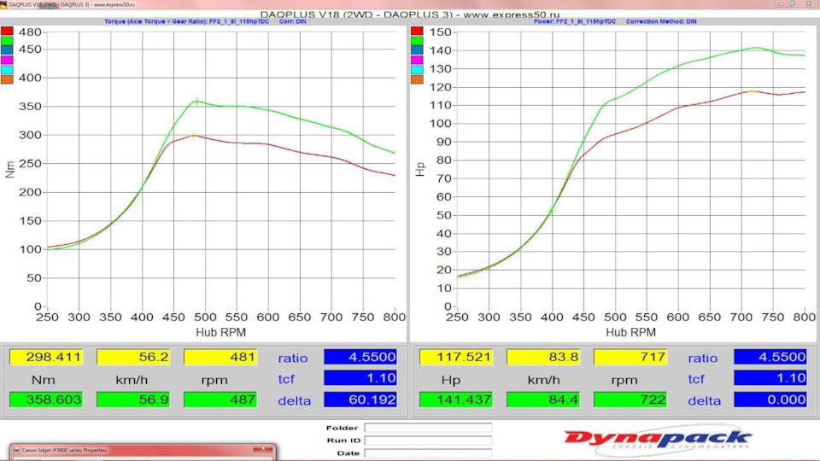Screen dimensions: 820x461
Task: Select the red run swatch on torque chart
Action: (7, 32)
